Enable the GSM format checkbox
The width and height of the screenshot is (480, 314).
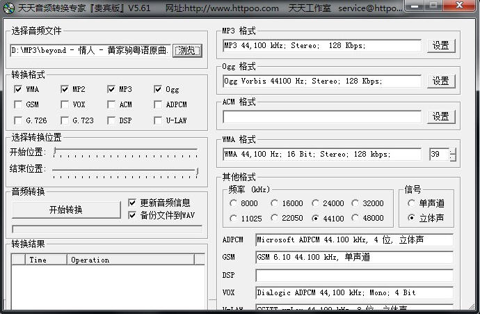(18, 104)
